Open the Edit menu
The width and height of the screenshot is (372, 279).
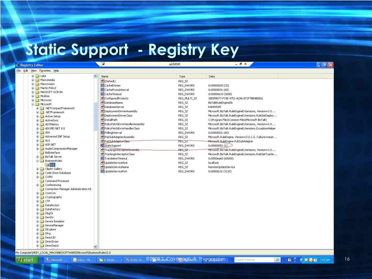[26, 71]
